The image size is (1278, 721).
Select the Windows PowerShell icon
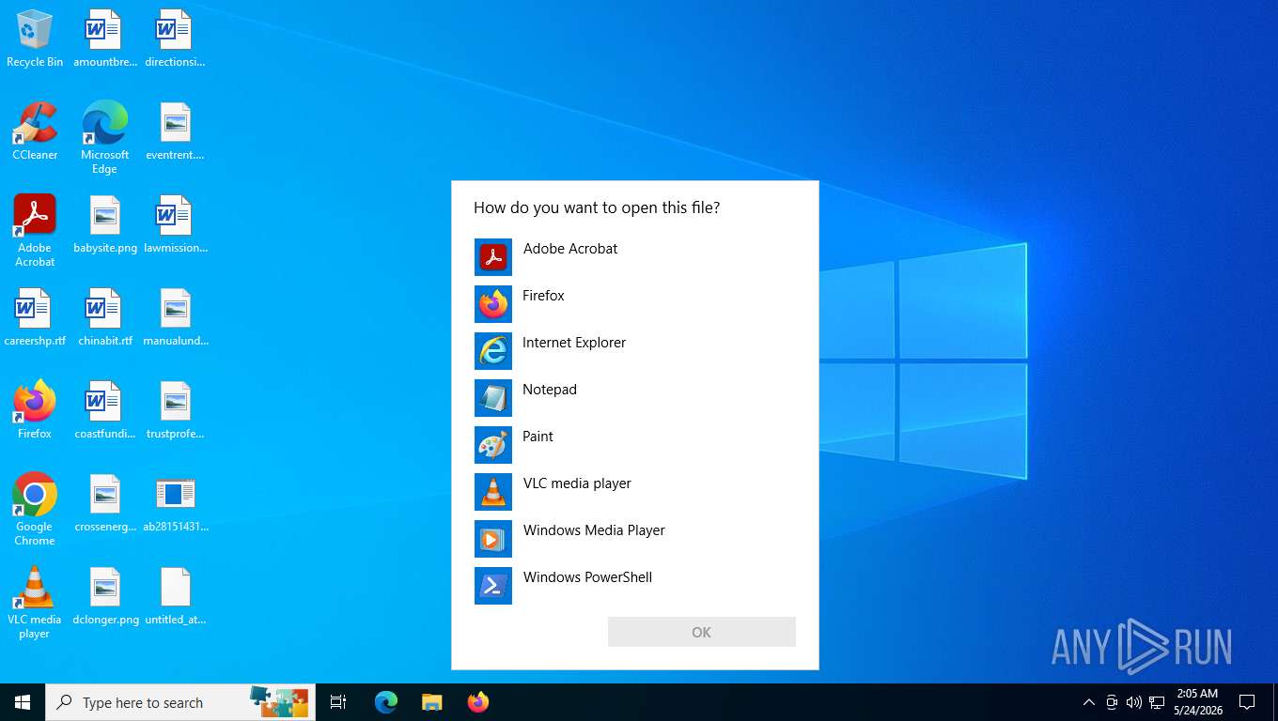493,585
